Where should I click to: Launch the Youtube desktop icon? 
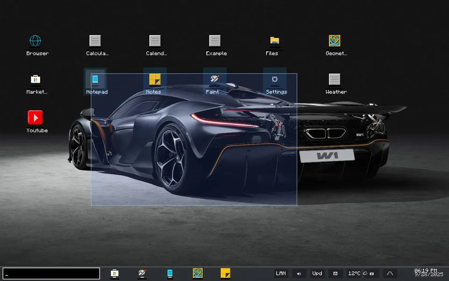tap(36, 118)
